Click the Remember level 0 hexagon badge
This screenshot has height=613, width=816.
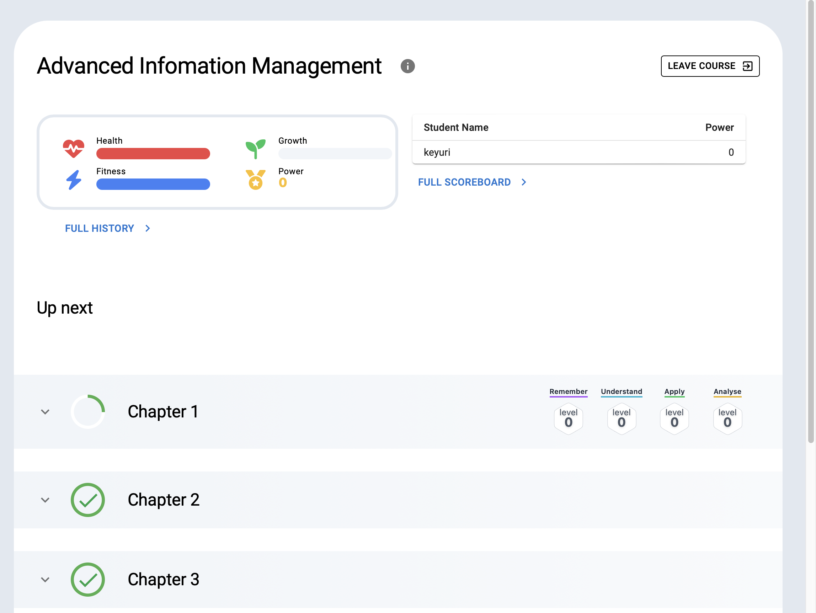569,419
